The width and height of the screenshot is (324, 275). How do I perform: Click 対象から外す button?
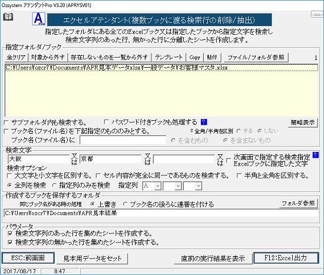click(x=48, y=58)
